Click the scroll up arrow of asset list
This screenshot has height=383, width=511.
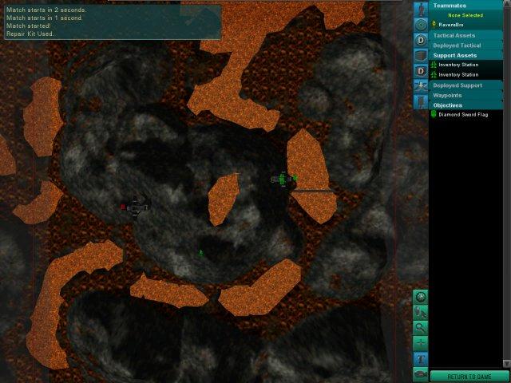[506, 3]
